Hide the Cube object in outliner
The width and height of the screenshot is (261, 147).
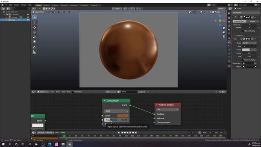pos(28,20)
